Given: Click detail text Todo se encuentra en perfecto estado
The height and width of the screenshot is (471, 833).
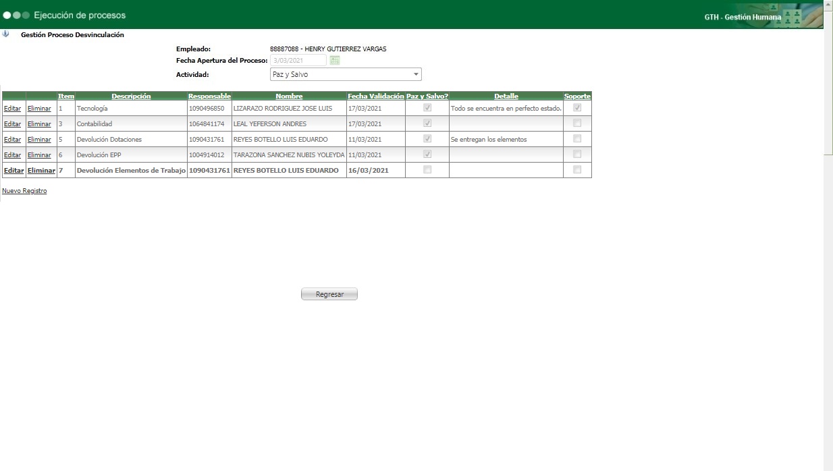Looking at the screenshot, I should (x=506, y=109).
